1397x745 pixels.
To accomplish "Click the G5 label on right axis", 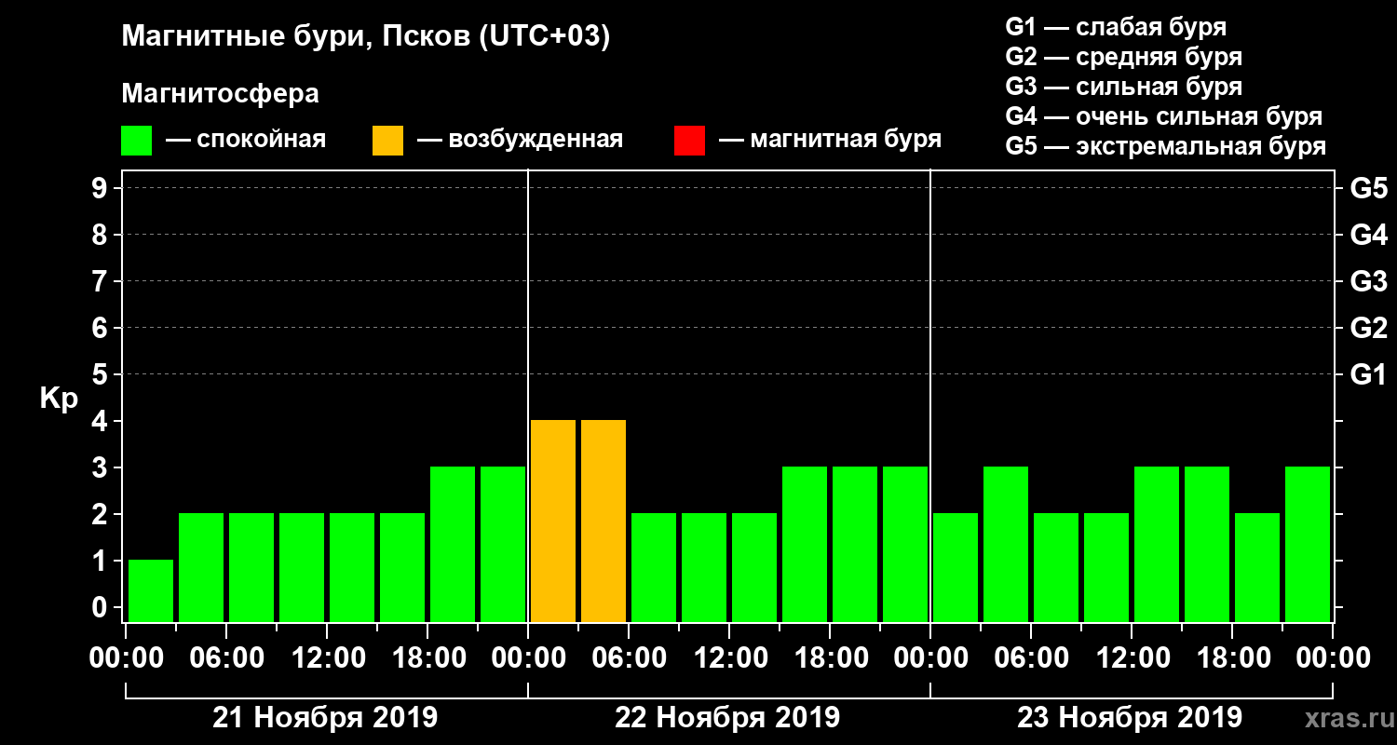I will coord(1369,189).
